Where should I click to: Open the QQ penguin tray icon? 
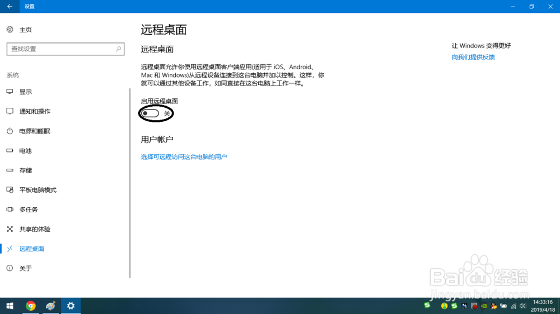tap(493, 306)
